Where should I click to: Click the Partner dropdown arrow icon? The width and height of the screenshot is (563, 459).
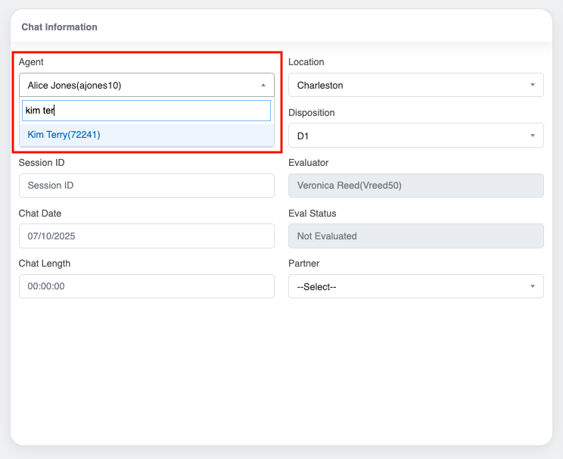[532, 287]
